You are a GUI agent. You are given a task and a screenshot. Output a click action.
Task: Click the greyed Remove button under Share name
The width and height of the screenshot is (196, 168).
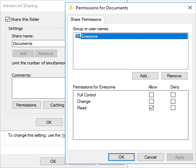click(46, 54)
